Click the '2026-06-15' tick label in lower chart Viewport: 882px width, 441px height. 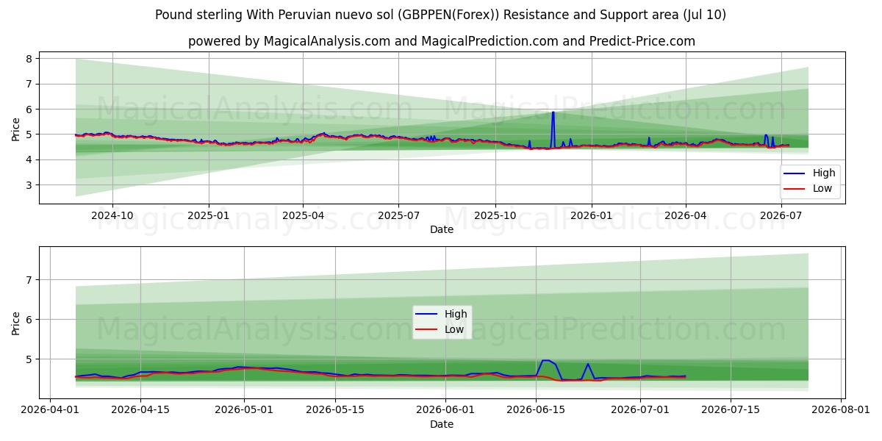[x=537, y=409]
